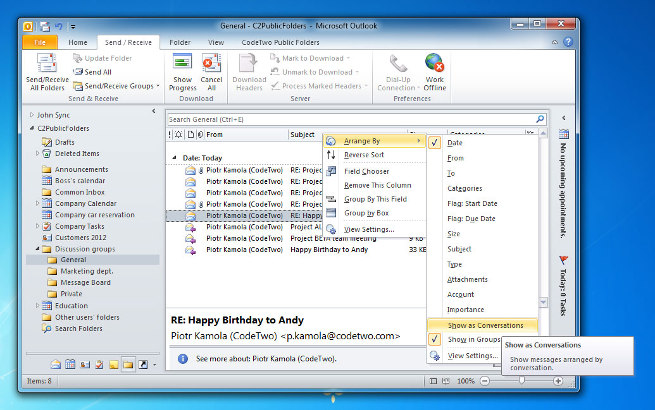Switch to the Folder tab
Viewport: 655px width, 410px height.
point(180,42)
